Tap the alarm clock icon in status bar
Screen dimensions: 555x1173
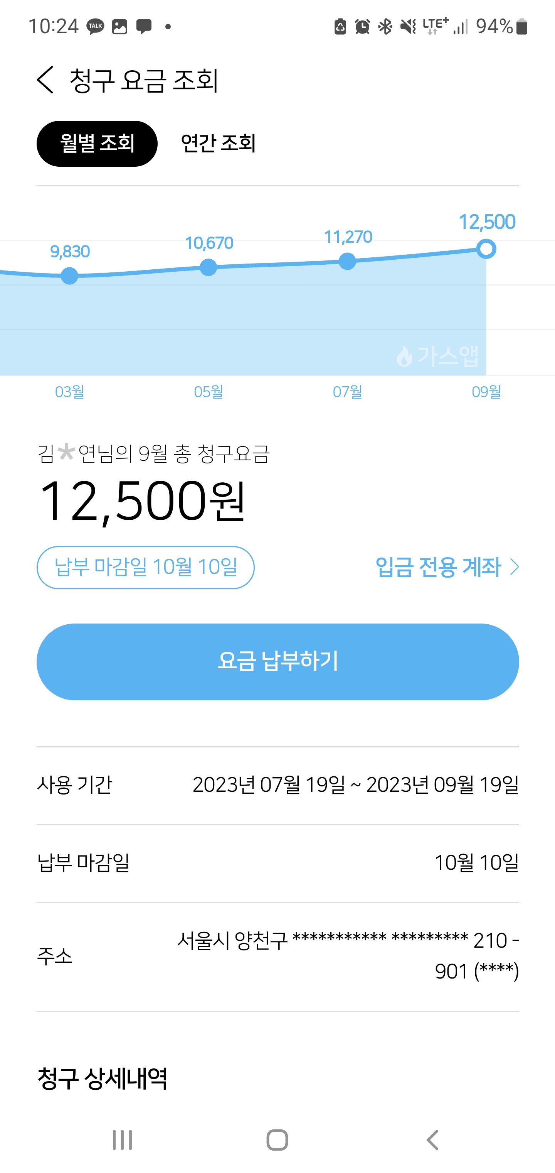click(362, 26)
